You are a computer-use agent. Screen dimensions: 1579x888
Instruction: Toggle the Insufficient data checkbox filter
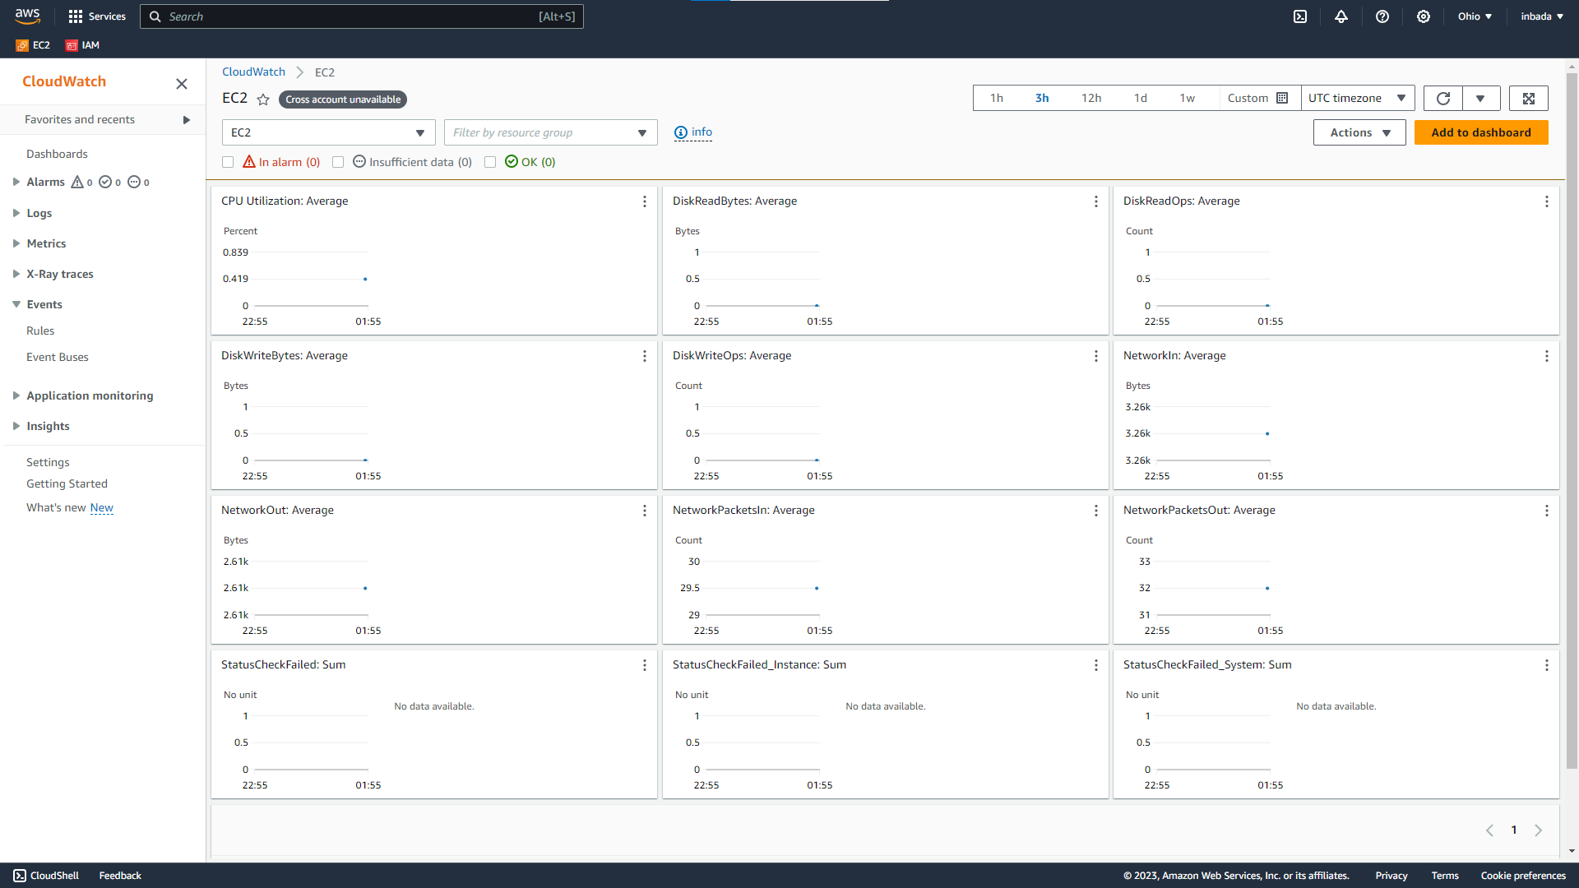338,161
